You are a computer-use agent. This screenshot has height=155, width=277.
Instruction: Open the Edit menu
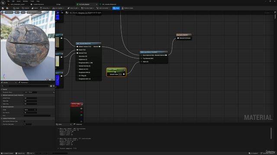(x=13, y=1)
